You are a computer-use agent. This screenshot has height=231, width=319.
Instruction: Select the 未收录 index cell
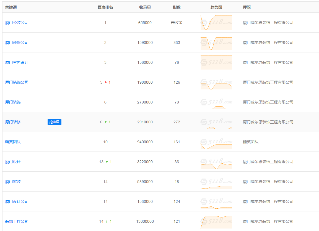coord(177,23)
